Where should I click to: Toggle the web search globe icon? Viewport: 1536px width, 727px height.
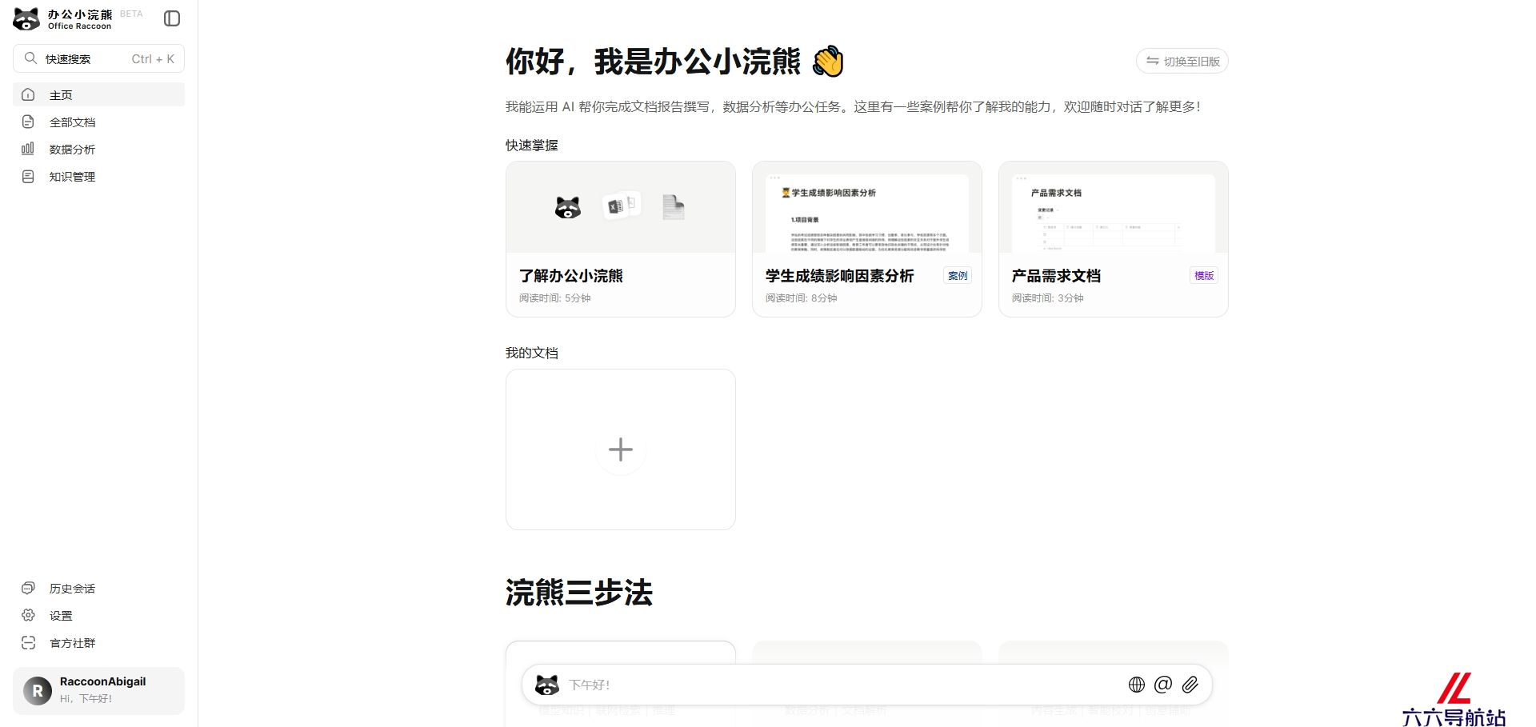1137,685
